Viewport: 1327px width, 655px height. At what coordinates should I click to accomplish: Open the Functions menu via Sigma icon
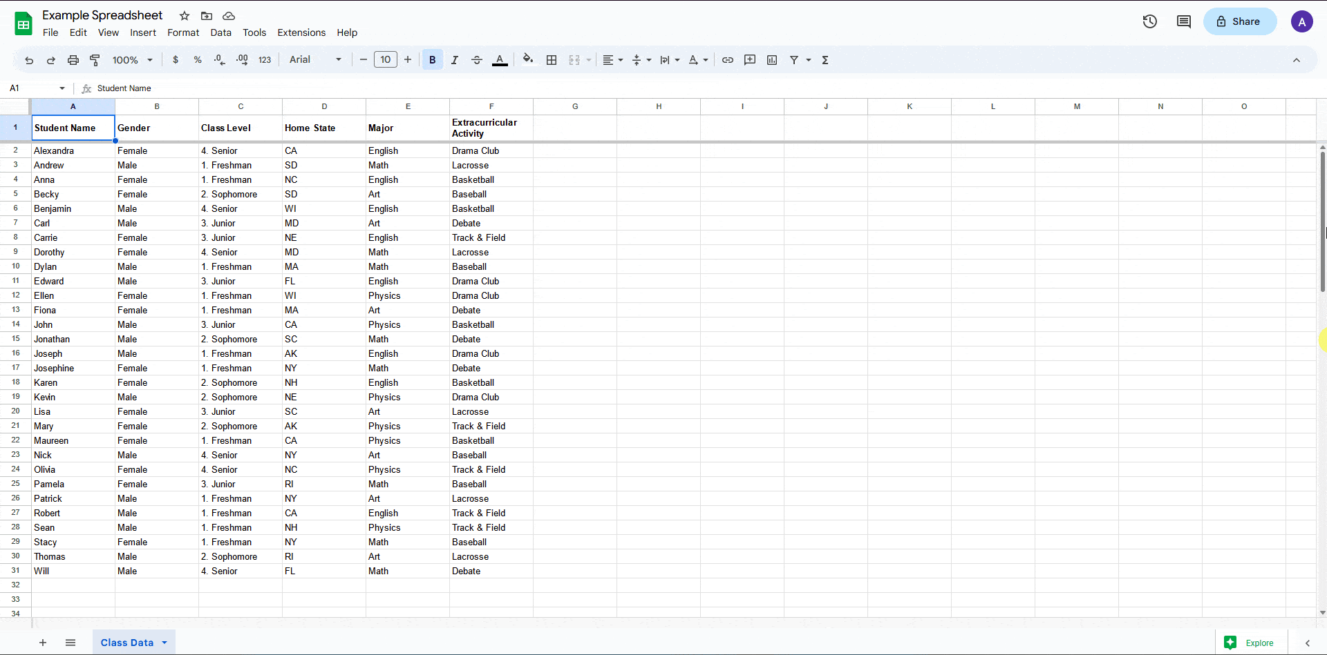click(824, 60)
